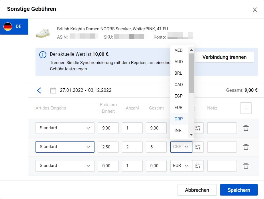Delete the 2,50 fee row with trash icon
Screen dimensions: 264x199
(x=246, y=147)
